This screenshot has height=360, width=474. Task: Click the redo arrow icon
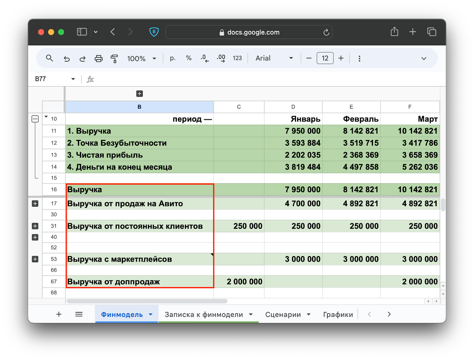(83, 59)
